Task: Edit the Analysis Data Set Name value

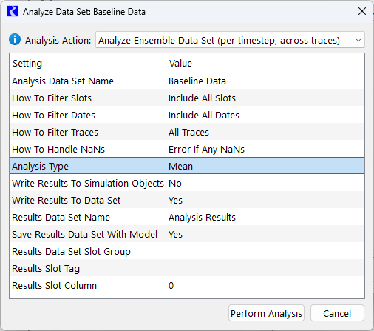Action: (x=265, y=81)
